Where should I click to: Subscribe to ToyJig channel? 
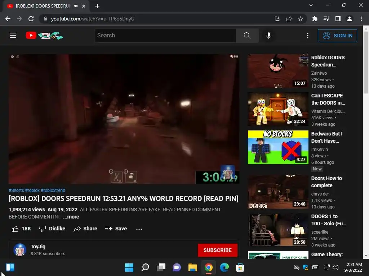[217, 250]
